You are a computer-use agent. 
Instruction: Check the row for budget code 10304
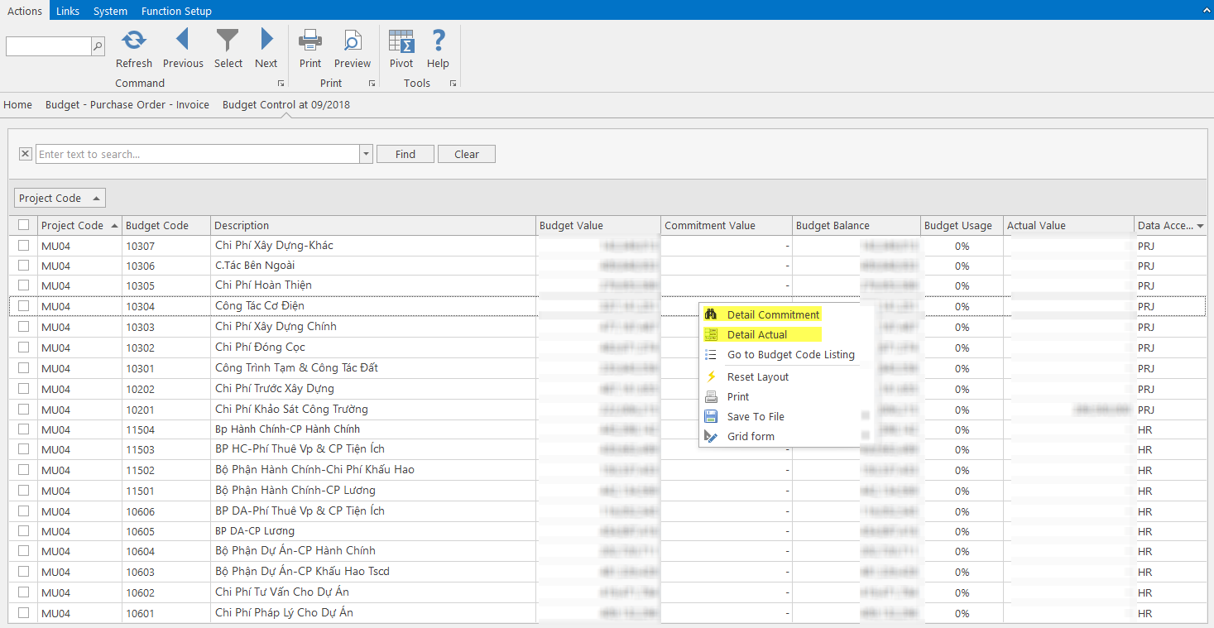tap(23, 306)
